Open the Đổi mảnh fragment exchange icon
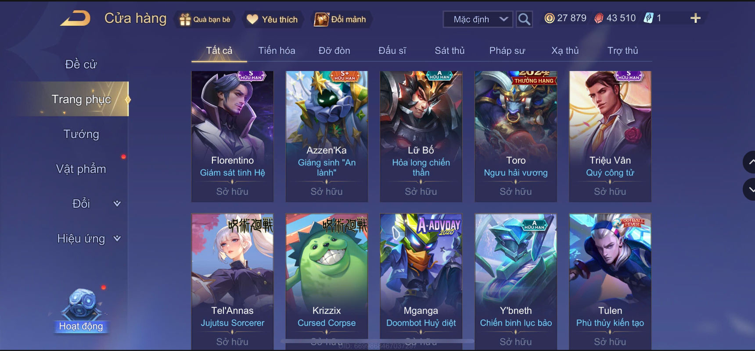The height and width of the screenshot is (351, 755). (x=321, y=19)
